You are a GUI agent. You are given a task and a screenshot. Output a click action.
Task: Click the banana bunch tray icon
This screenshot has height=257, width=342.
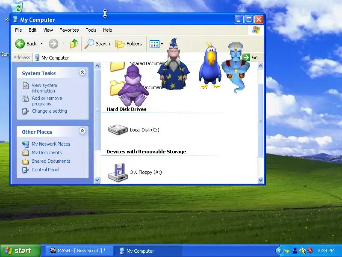click(x=303, y=251)
